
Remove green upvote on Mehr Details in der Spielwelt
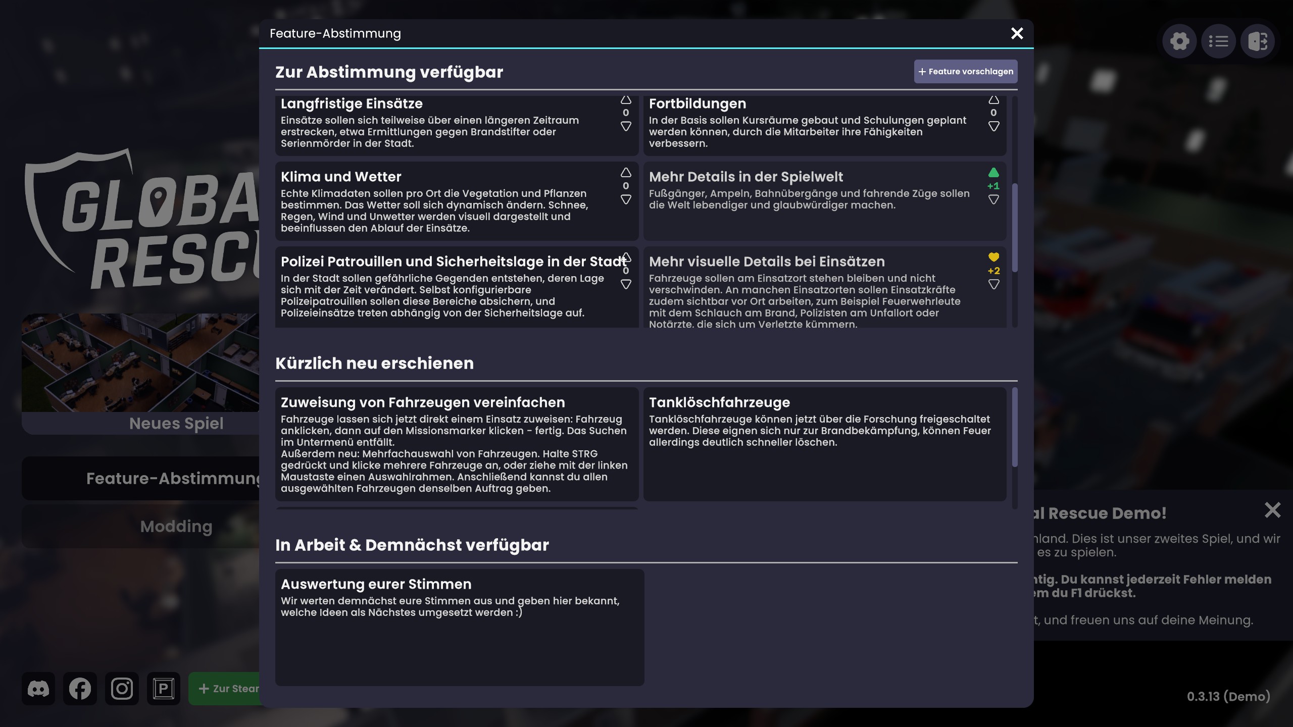(x=993, y=173)
